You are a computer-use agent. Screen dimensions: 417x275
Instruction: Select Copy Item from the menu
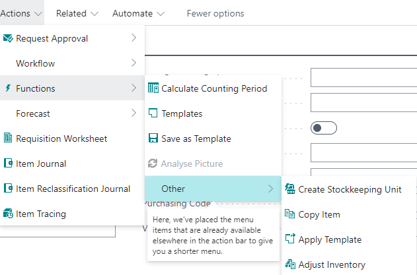click(x=319, y=214)
